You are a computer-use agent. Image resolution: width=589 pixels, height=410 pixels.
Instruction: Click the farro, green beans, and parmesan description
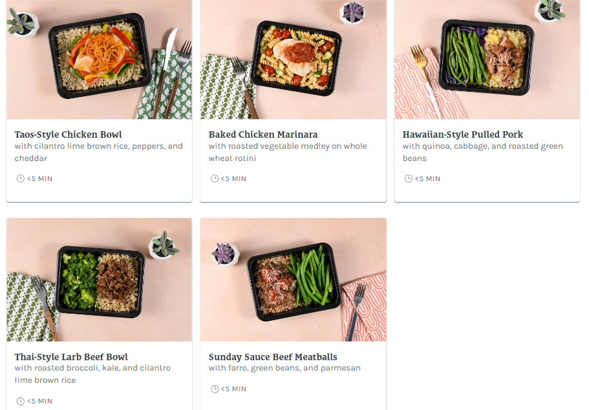pyautogui.click(x=284, y=368)
